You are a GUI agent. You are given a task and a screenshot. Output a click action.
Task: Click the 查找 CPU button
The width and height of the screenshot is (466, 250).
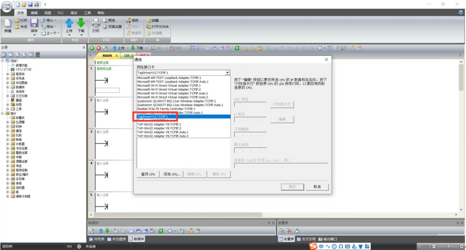148,174
